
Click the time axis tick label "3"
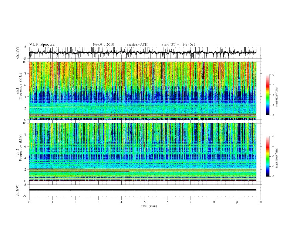[98, 202]
